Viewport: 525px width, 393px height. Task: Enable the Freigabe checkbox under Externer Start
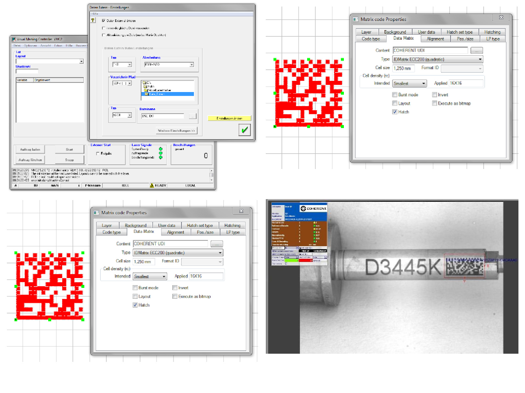[x=97, y=153]
